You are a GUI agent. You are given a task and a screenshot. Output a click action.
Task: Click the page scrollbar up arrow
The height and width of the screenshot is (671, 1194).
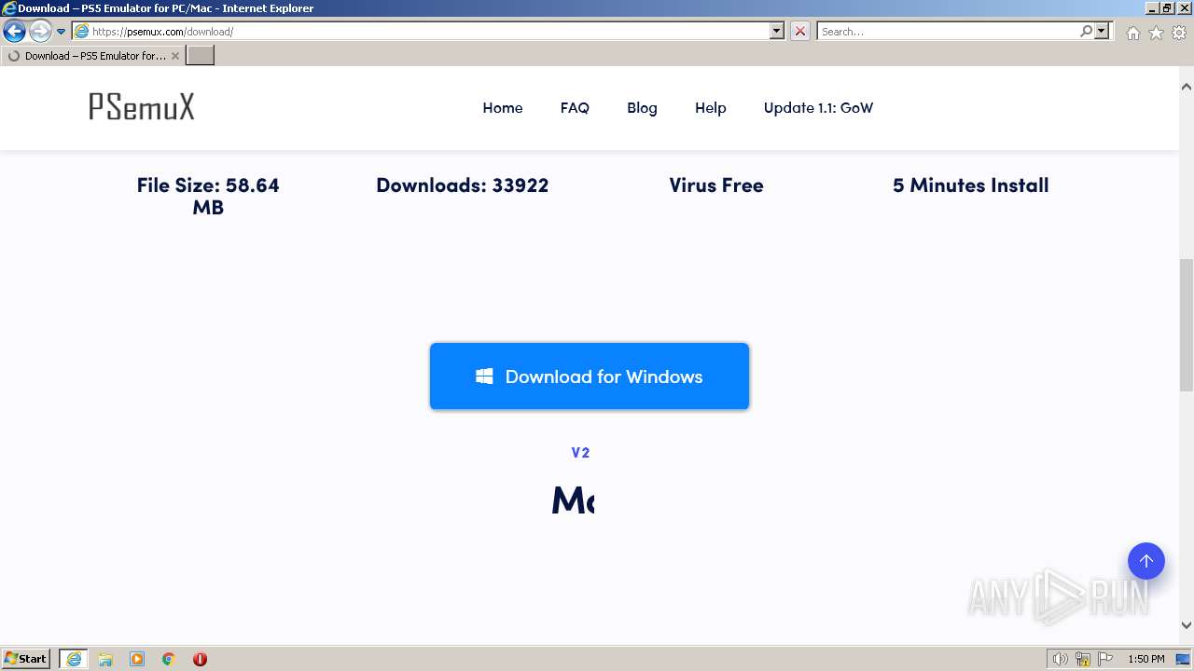(x=1187, y=86)
